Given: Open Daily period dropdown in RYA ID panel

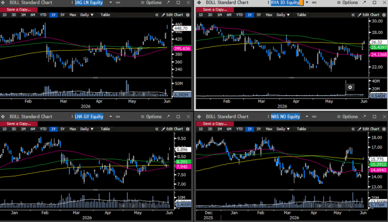Looking at the screenshot, I should pyautogui.click(x=283, y=15).
